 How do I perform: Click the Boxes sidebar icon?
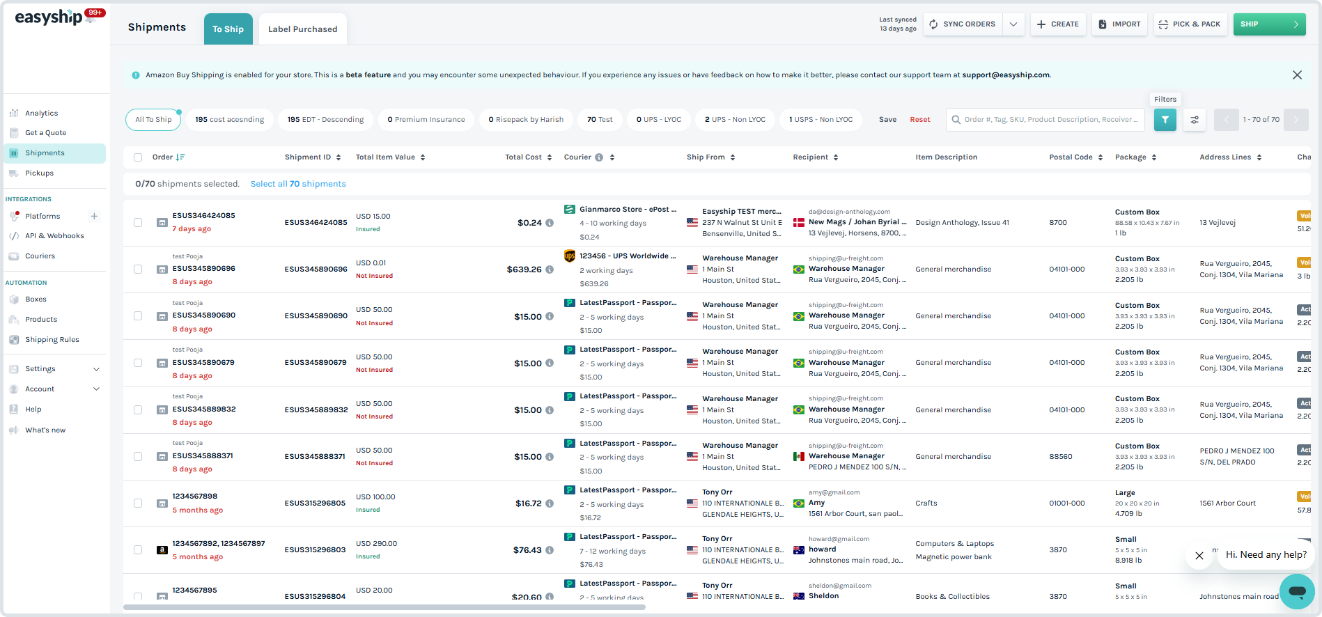[14, 299]
